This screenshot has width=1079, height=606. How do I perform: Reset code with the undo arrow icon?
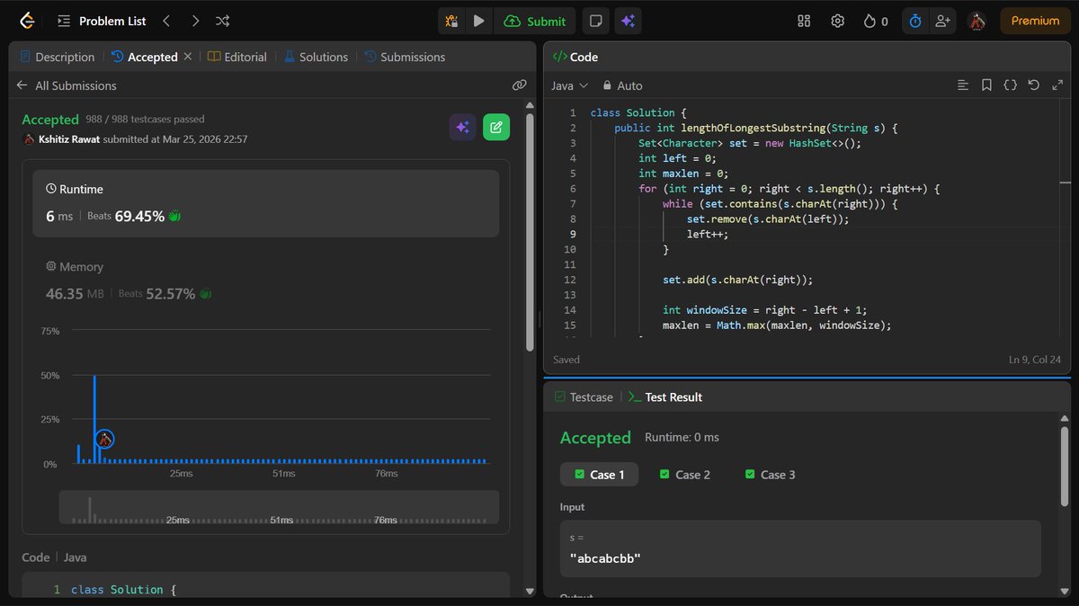coord(1033,85)
